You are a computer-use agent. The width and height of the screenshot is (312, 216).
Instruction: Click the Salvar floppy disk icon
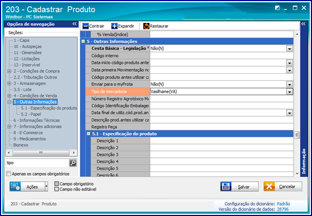226,187
